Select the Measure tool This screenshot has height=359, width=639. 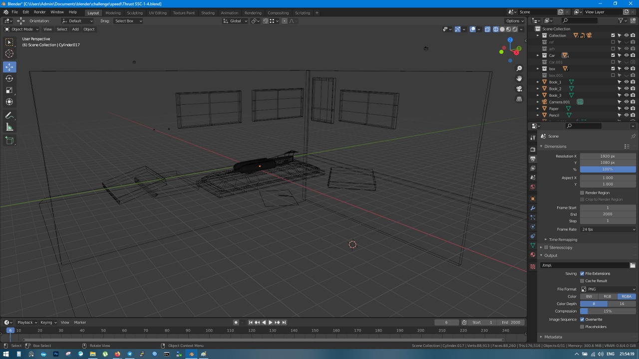[9, 127]
